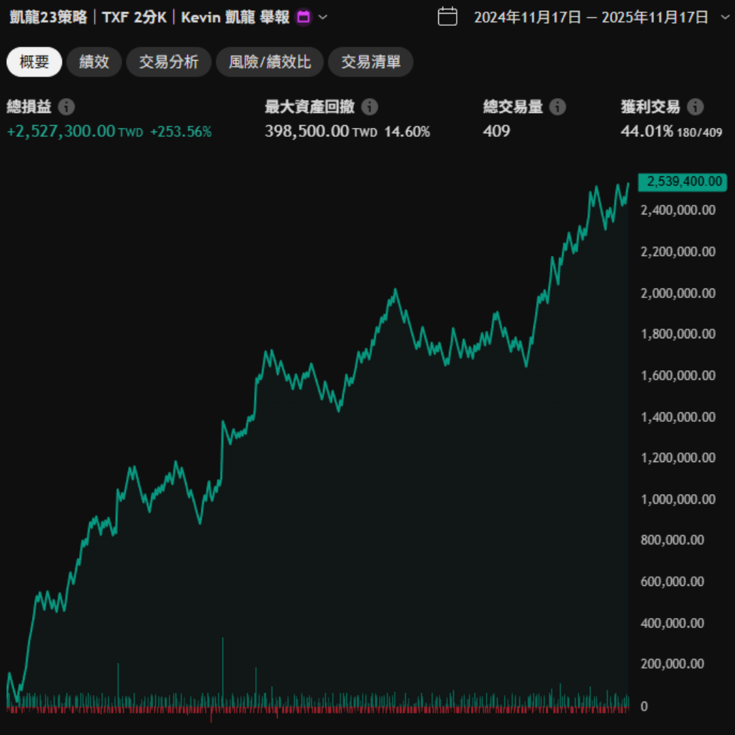Click the +2,527,300.00 total profit value
The height and width of the screenshot is (735, 735).
tap(61, 131)
